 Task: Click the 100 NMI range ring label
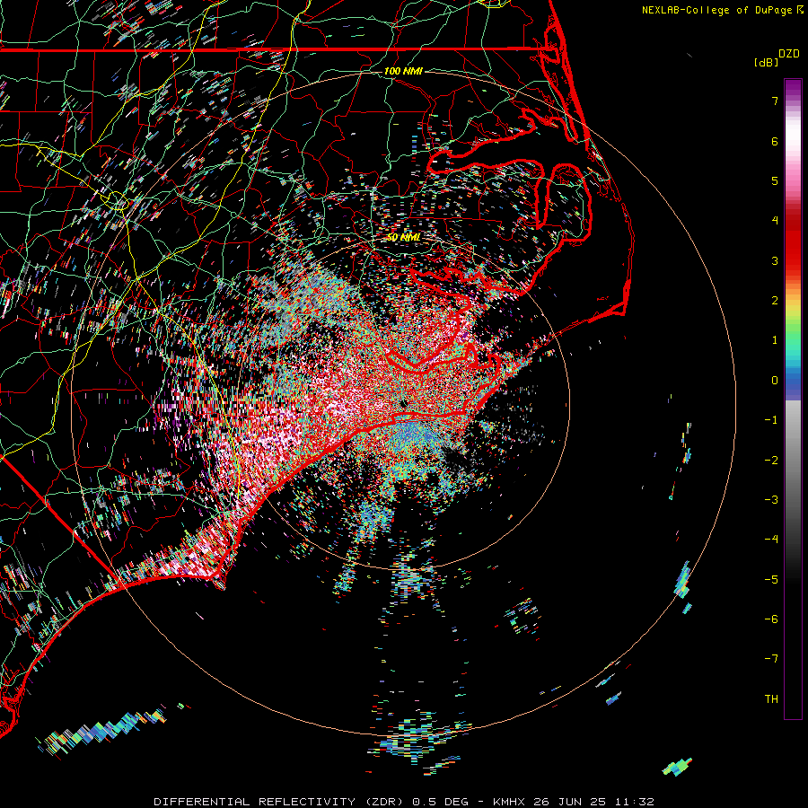pos(403,71)
